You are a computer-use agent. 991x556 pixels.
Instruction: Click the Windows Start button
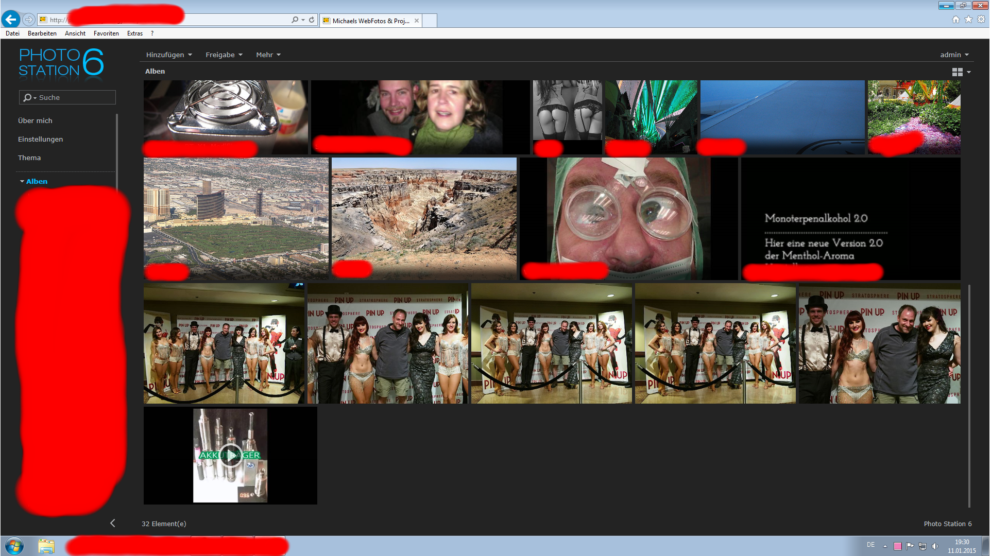(x=14, y=546)
